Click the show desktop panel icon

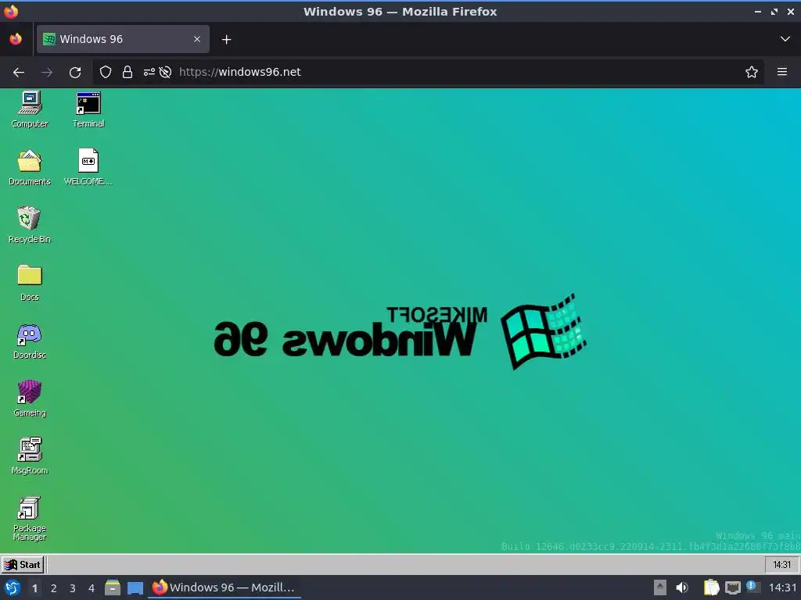click(135, 588)
